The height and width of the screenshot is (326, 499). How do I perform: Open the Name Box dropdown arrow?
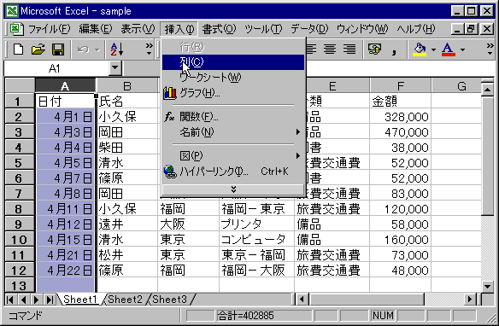pos(114,68)
